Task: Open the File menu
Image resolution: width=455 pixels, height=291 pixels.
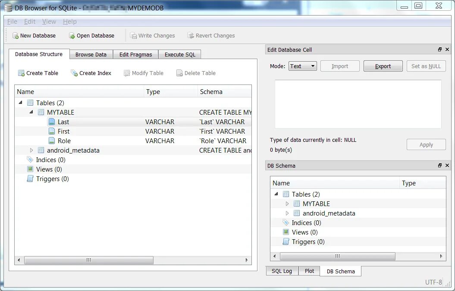Action: point(12,22)
